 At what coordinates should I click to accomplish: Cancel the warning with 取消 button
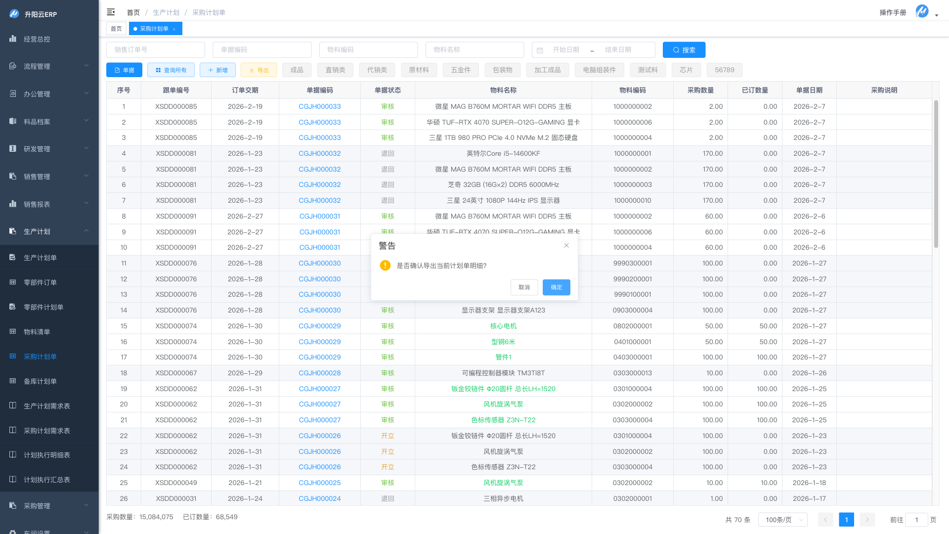click(524, 287)
